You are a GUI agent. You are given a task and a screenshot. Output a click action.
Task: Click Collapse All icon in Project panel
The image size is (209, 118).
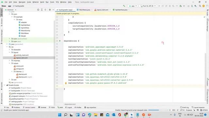pyautogui.click(x=45, y=10)
